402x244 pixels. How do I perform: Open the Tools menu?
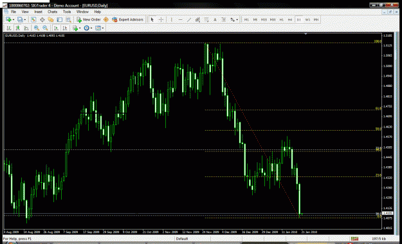pyautogui.click(x=67, y=12)
